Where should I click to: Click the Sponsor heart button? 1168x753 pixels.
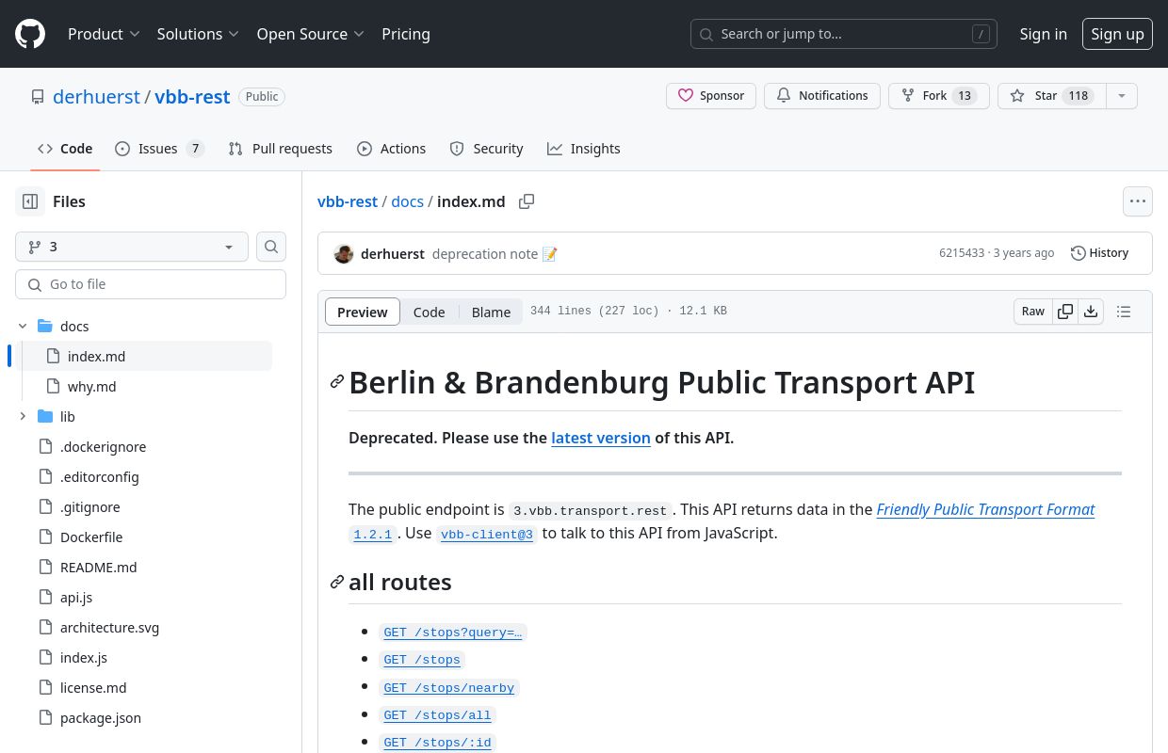711,96
